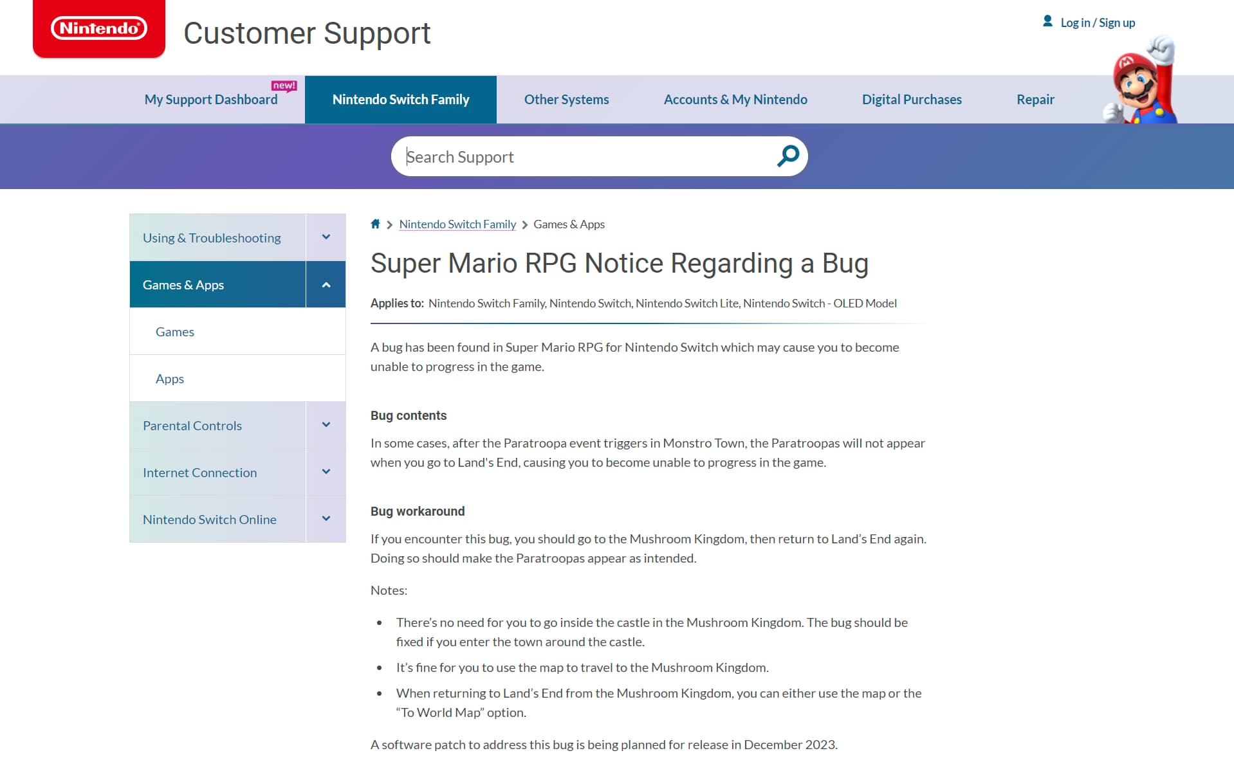Open the Repair tab
Viewport: 1234px width, 771px height.
point(1035,100)
